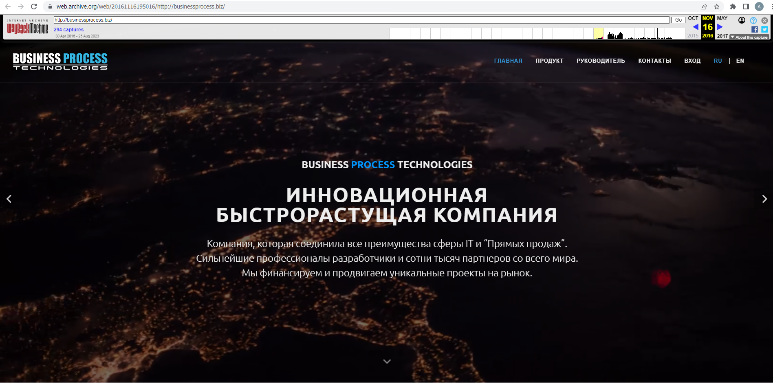Share this capture on Twitter

764,29
